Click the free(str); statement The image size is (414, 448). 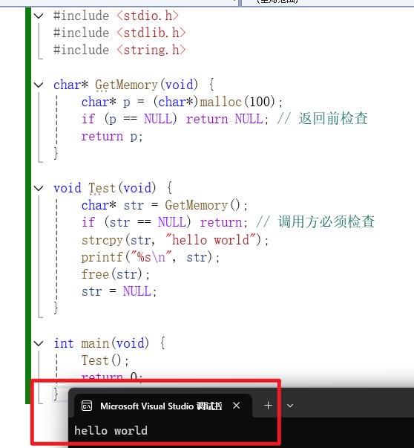click(116, 274)
